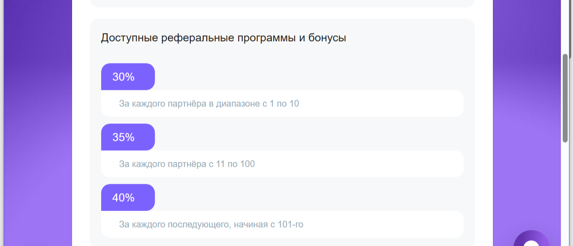
Task: Click the 30% referral bonus badge
Action: [128, 77]
